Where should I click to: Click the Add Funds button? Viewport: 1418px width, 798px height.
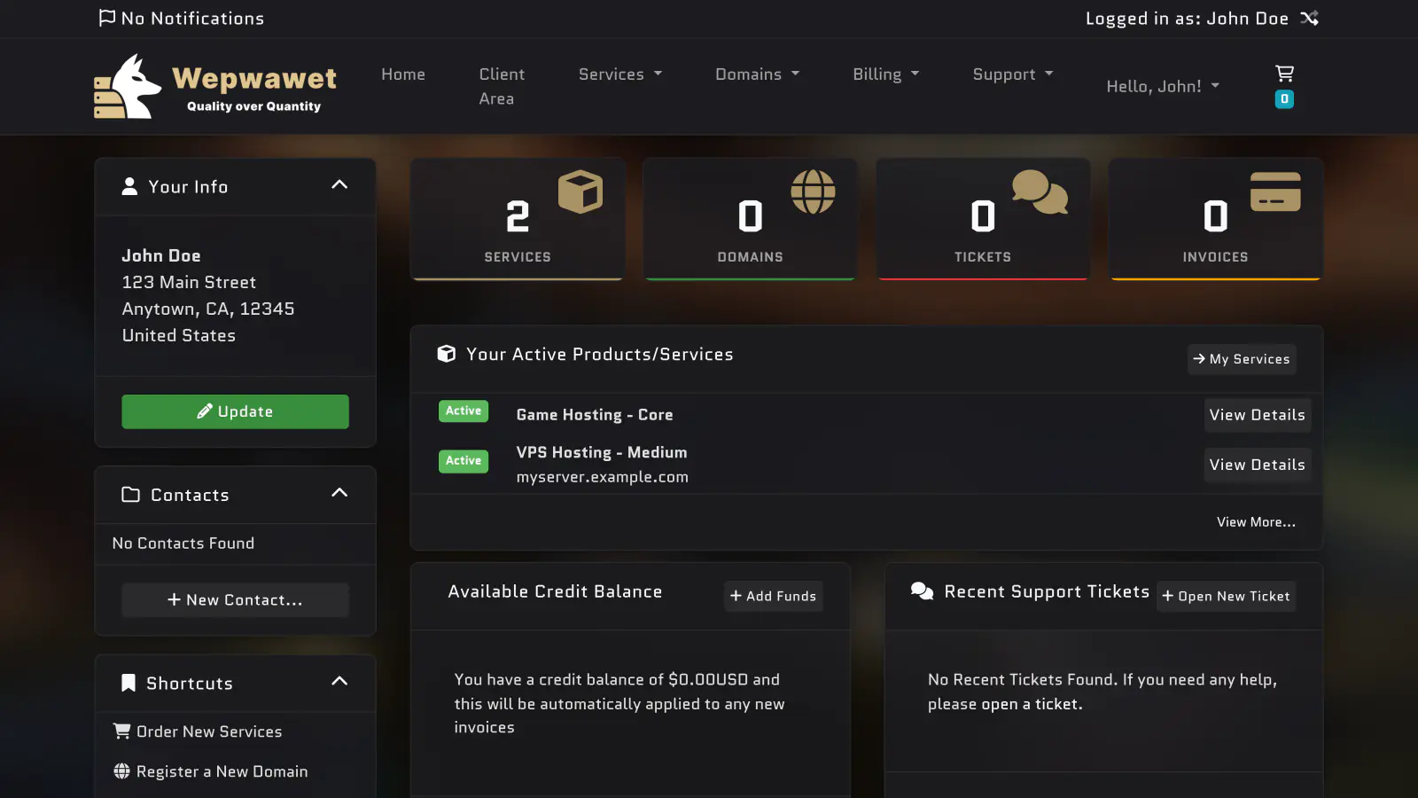pos(773,596)
